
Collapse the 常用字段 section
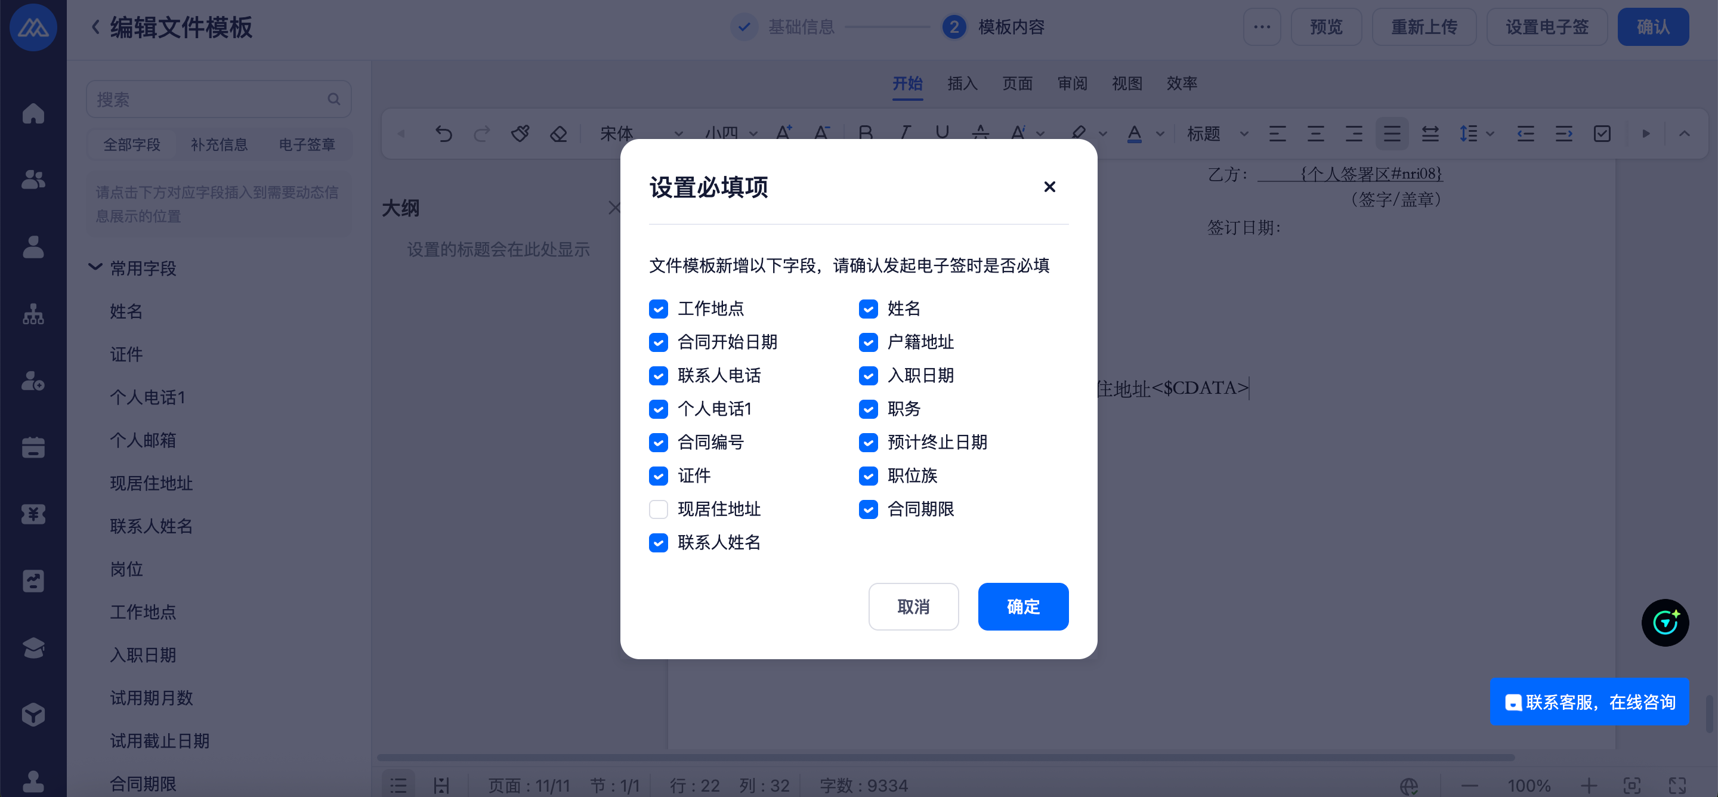(x=95, y=267)
